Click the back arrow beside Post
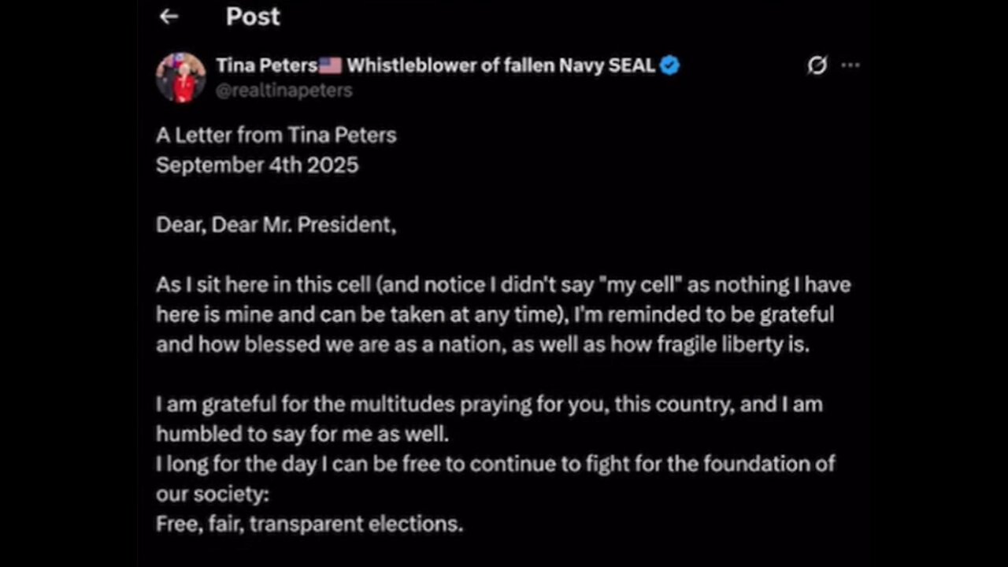Screen dimensions: 1008x567 [x=169, y=17]
